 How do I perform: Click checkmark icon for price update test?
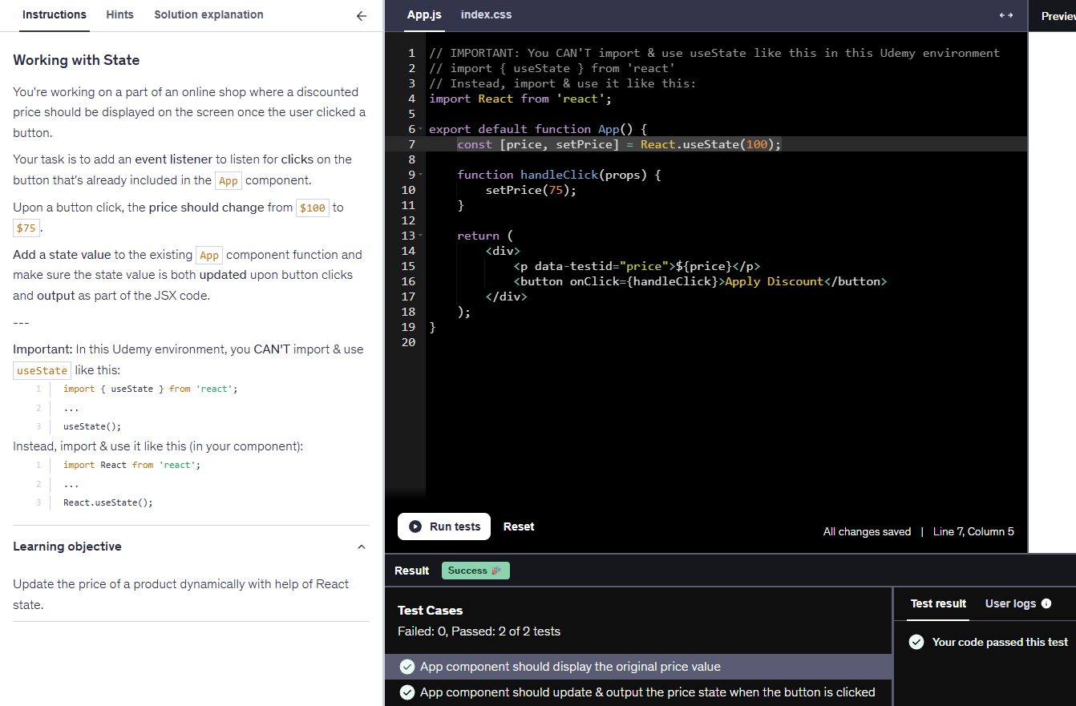click(x=407, y=692)
